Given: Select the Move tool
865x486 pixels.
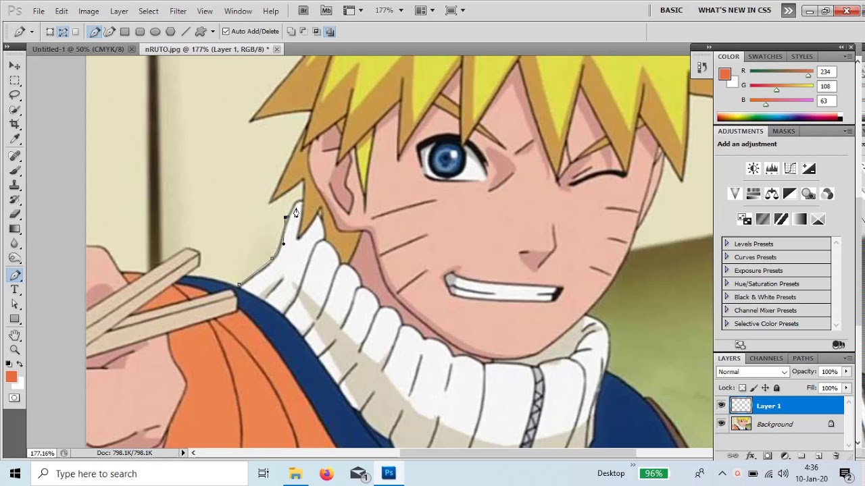Looking at the screenshot, I should click(14, 65).
